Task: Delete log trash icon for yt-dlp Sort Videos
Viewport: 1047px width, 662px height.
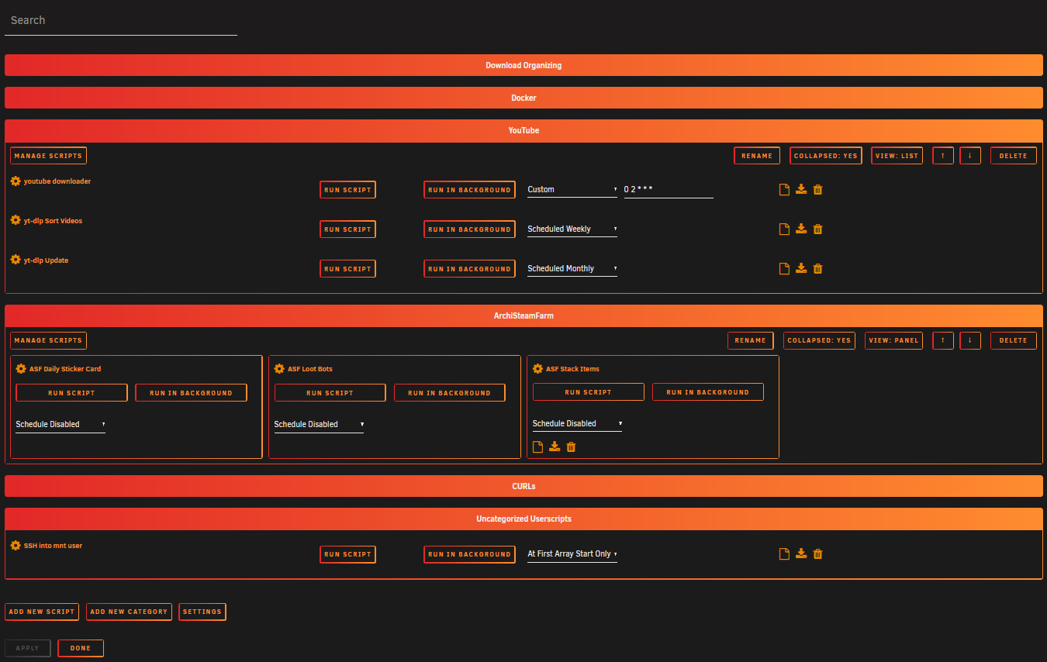Action: click(x=817, y=229)
